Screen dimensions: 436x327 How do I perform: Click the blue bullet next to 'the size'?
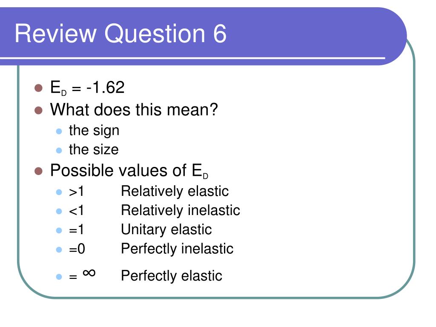(59, 150)
